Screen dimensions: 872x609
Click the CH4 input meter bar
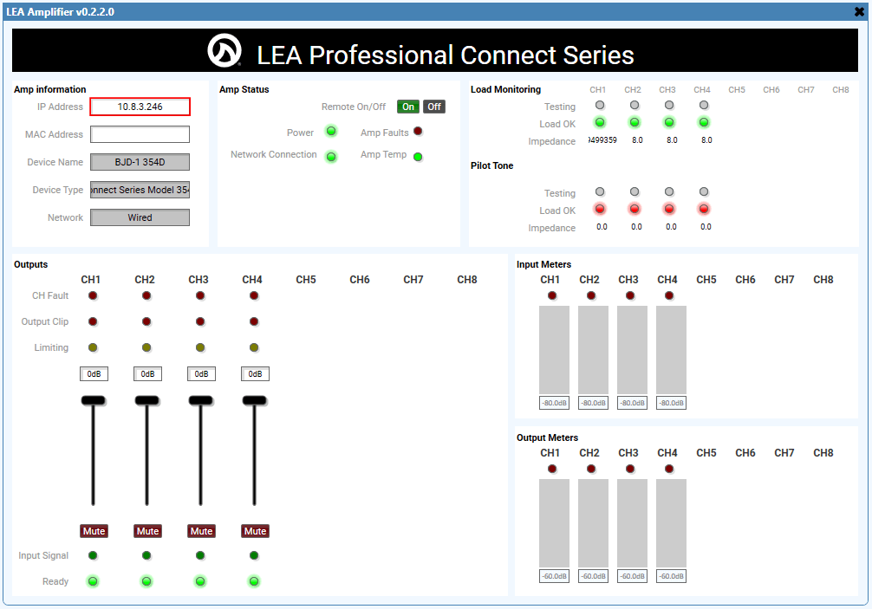pos(671,350)
